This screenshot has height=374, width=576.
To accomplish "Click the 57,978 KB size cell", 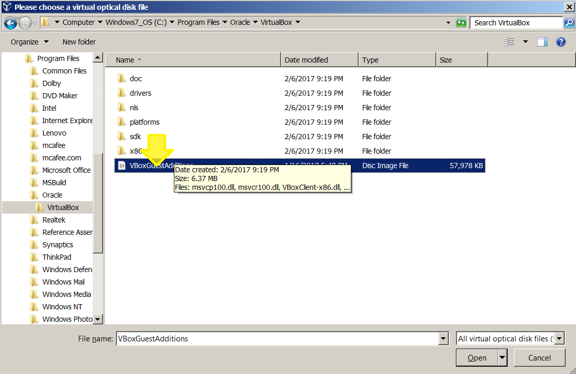I will click(x=466, y=166).
